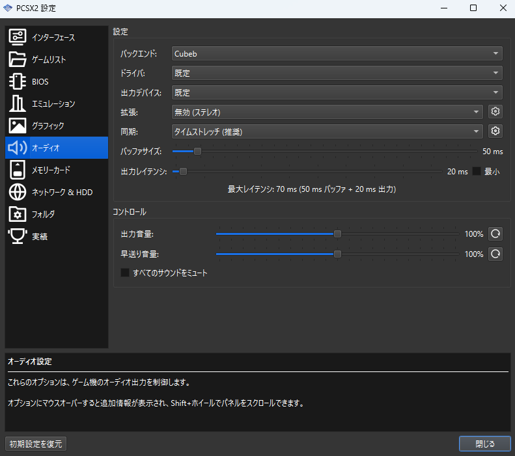Open the フォルダ settings page
Screen dimensions: 515x456
(x=57, y=214)
